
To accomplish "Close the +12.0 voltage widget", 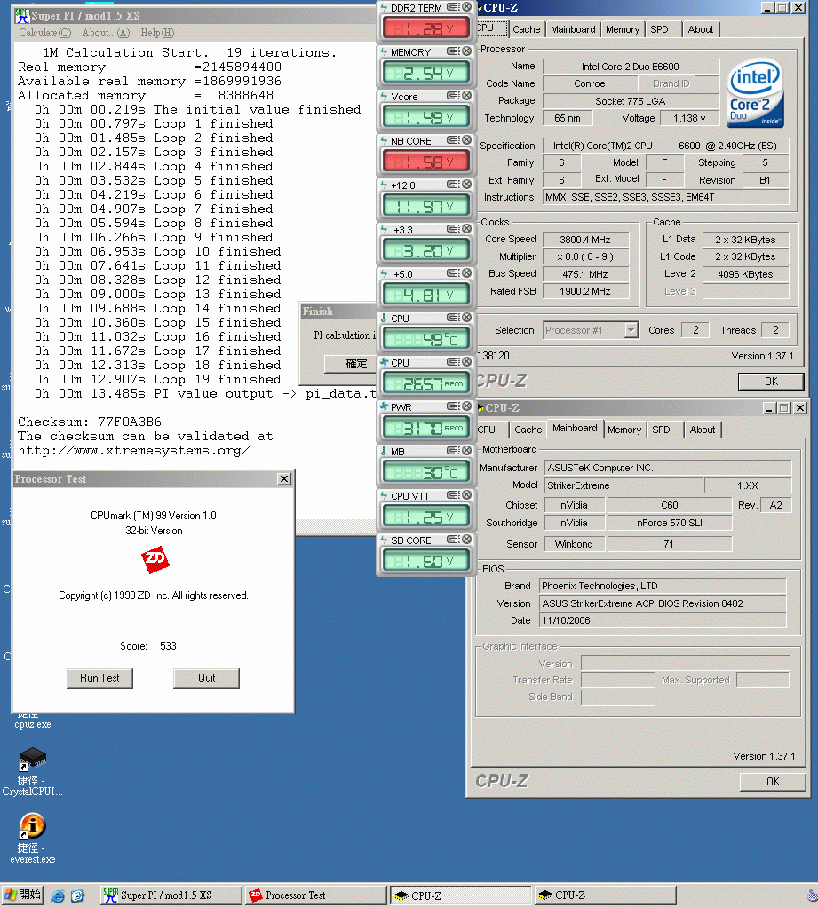I will coord(466,185).
